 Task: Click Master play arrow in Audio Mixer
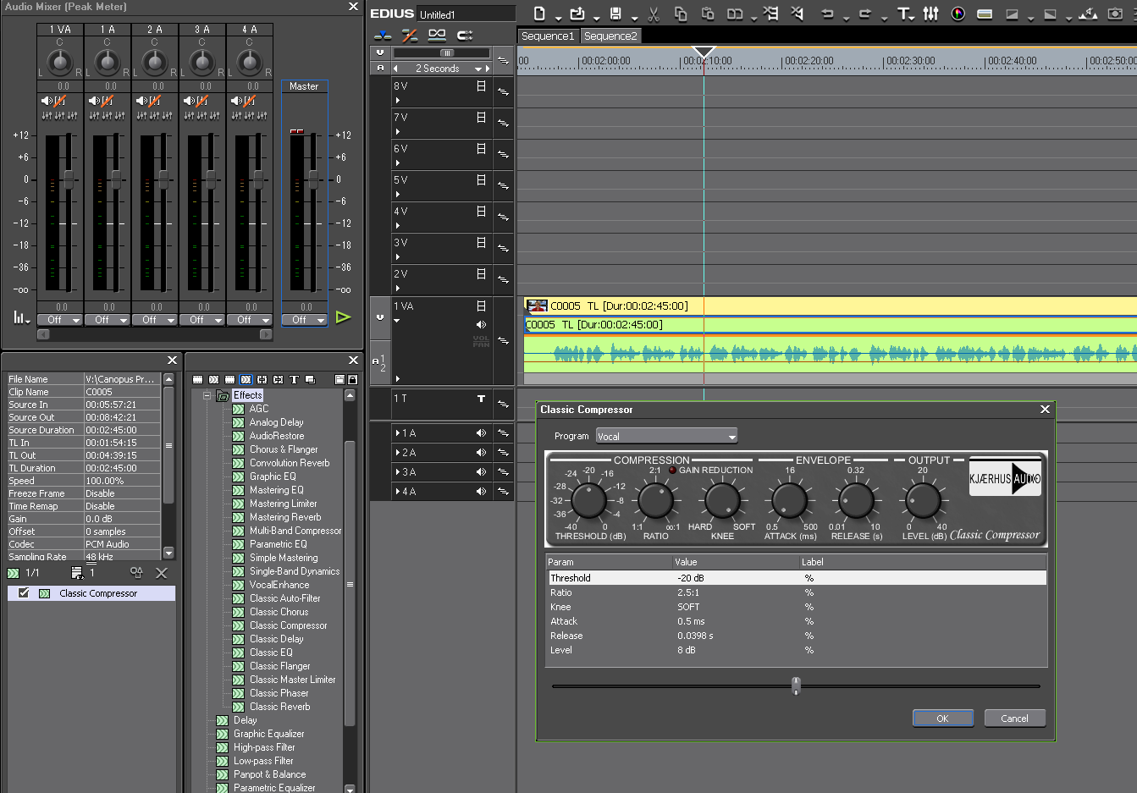click(x=343, y=317)
